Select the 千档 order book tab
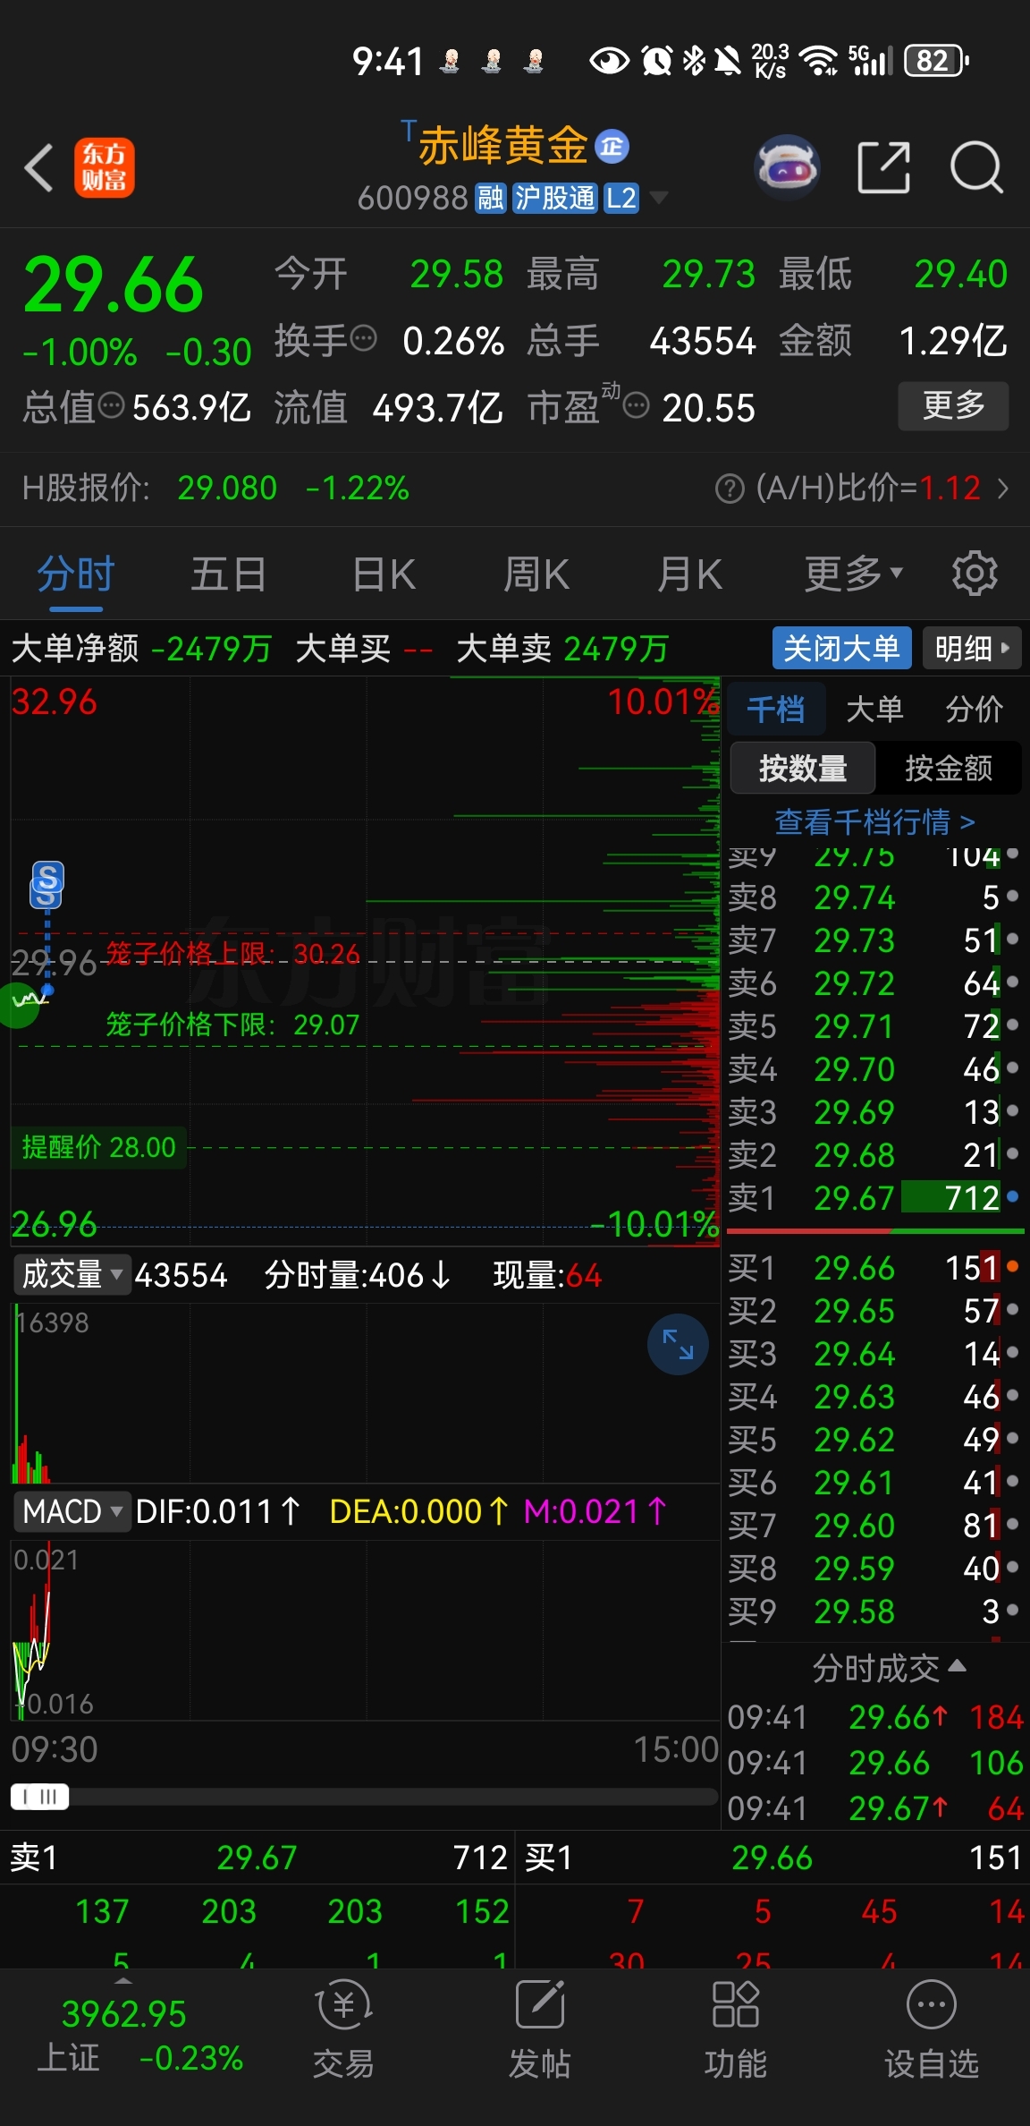 (x=776, y=710)
